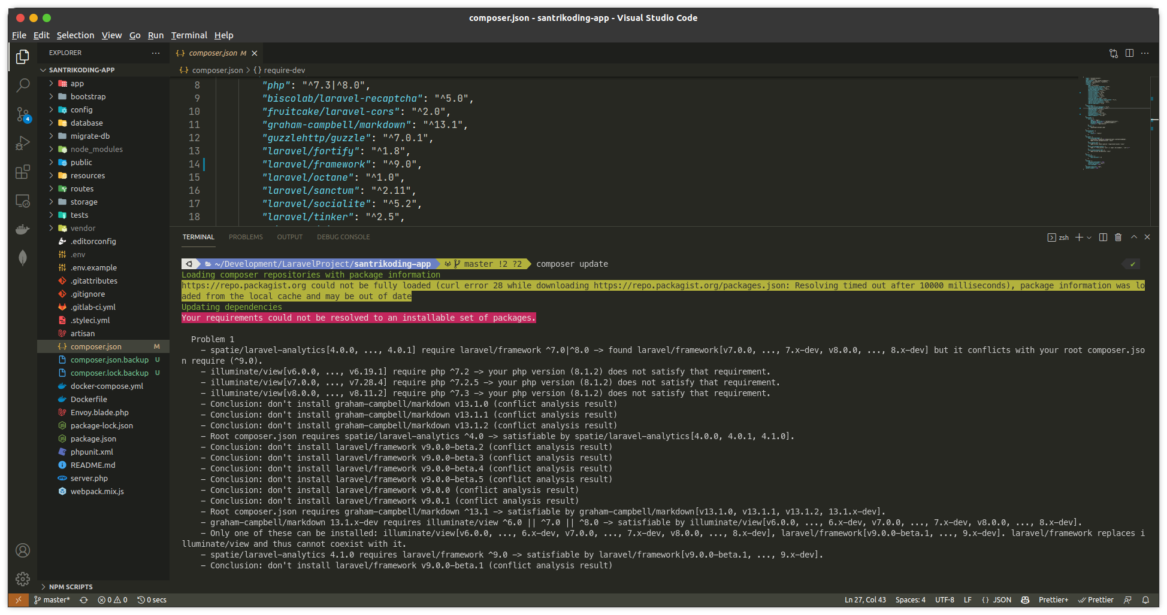Viewport: 1167px width, 615px height.
Task: Open editor more actions ellipsis
Action: tap(1145, 53)
